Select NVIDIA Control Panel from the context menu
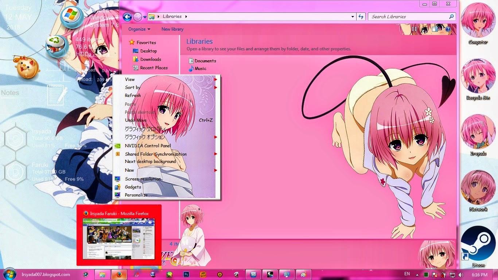 click(x=148, y=146)
